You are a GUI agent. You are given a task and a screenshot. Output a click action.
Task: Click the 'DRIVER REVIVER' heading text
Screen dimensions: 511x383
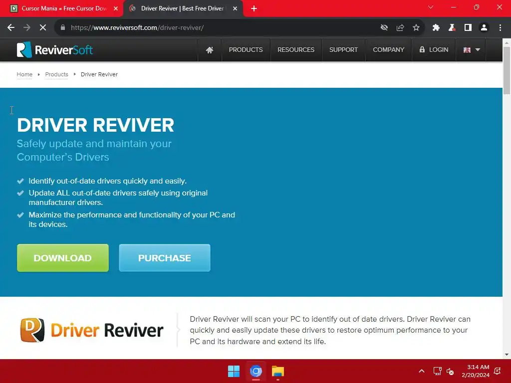pyautogui.click(x=95, y=125)
